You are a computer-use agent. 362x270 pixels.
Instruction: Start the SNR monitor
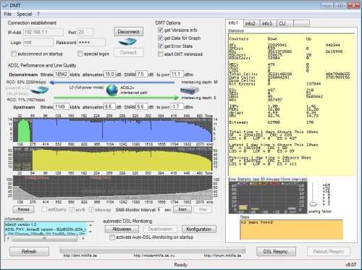tap(182, 209)
